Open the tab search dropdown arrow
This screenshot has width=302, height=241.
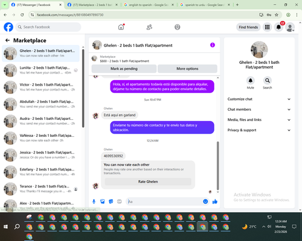coord(5,5)
